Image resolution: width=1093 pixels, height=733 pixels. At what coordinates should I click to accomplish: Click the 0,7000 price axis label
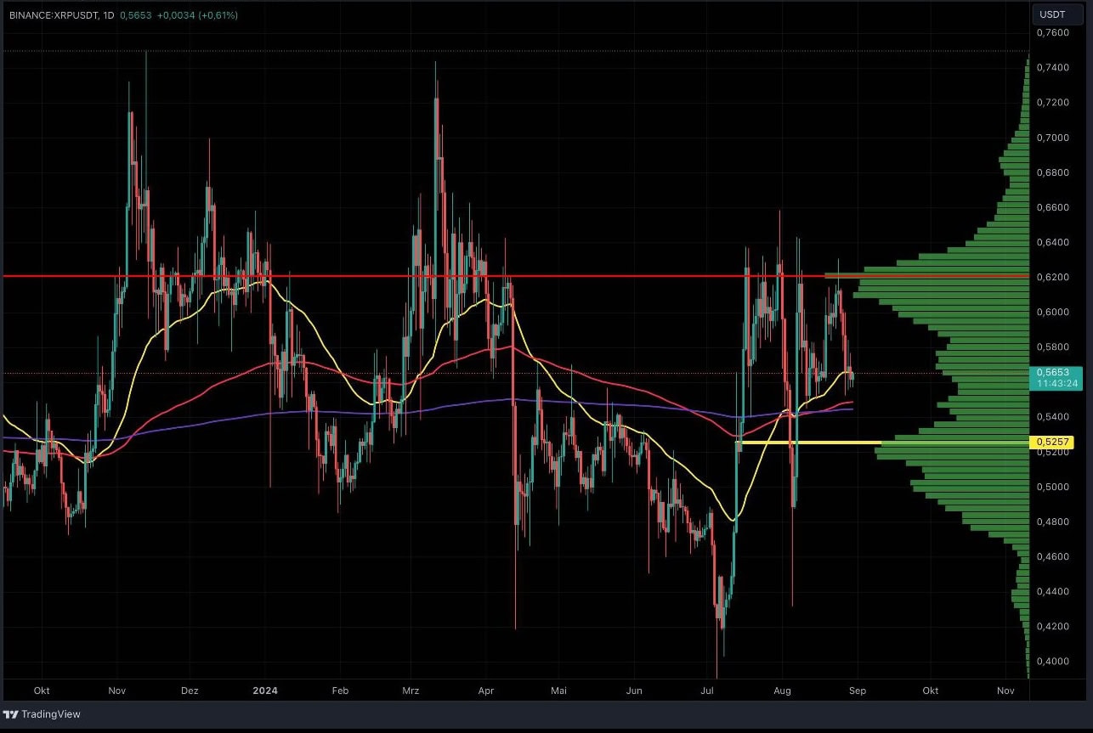point(1052,138)
